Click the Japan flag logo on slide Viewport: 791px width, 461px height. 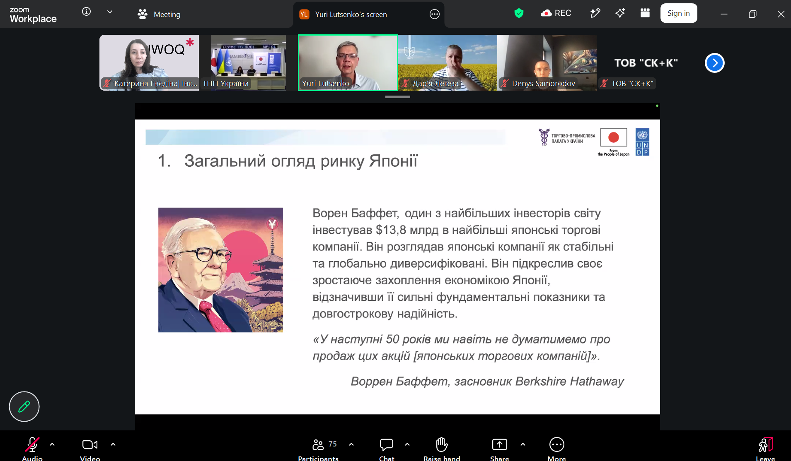click(613, 142)
